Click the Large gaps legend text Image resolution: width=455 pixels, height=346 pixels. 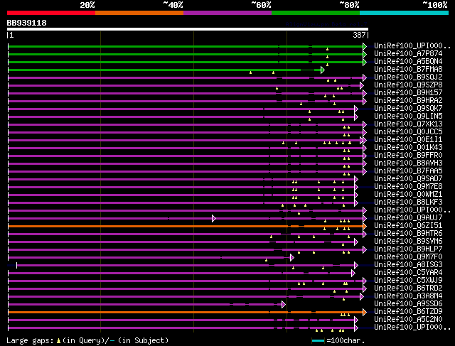click(30, 341)
